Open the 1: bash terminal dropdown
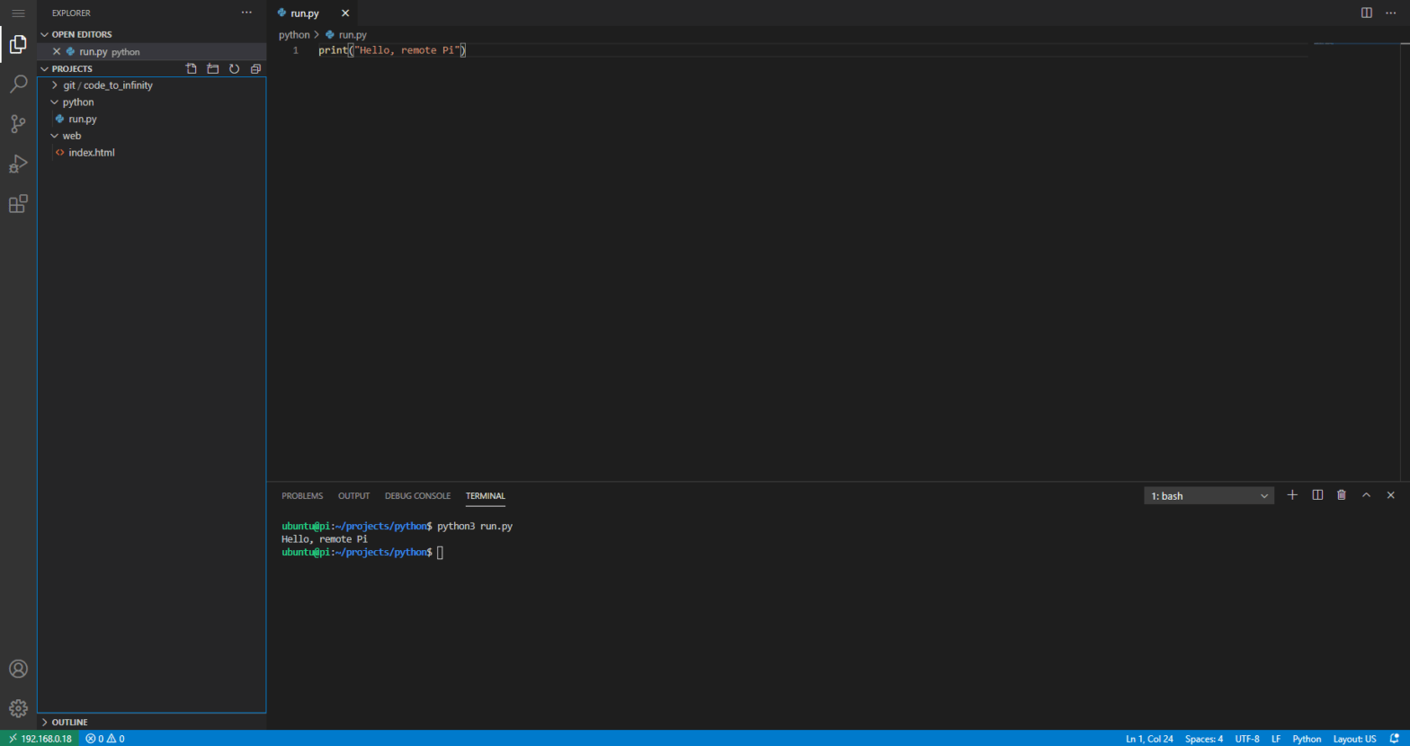Image resolution: width=1410 pixels, height=746 pixels. point(1209,495)
